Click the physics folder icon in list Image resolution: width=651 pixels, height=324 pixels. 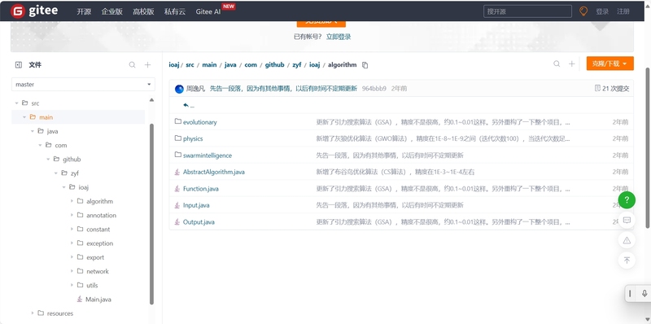point(178,138)
